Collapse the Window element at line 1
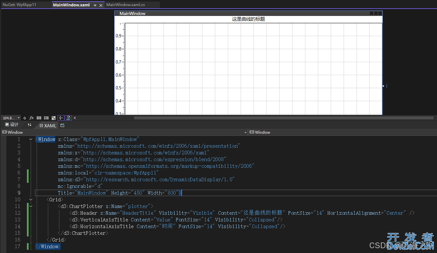The width and height of the screenshot is (437, 253). point(31,139)
